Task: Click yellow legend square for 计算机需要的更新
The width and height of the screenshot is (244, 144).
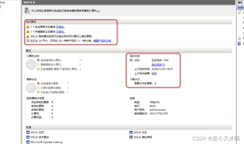Action: pyautogui.click(x=38, y=88)
